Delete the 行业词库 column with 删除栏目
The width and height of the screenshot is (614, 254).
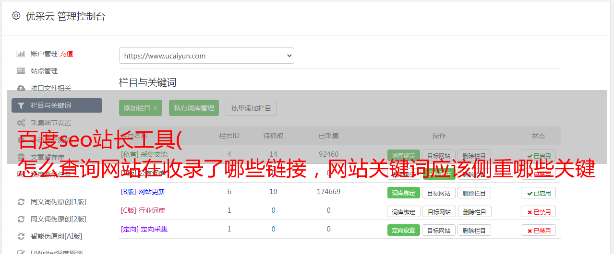[474, 211]
